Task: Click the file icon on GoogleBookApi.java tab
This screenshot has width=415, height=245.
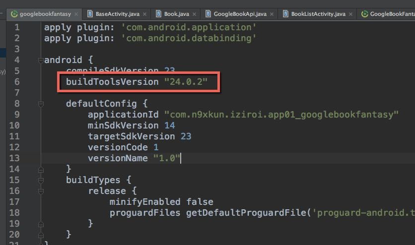Action: pyautogui.click(x=209, y=14)
